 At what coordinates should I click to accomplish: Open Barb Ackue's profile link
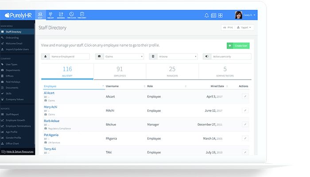pyautogui.click(x=52, y=121)
